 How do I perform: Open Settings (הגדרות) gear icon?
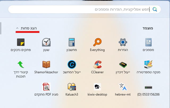click(x=123, y=42)
